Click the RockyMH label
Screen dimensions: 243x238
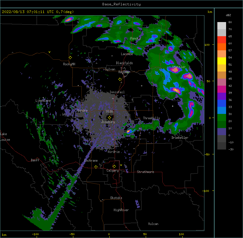[x=69, y=64]
